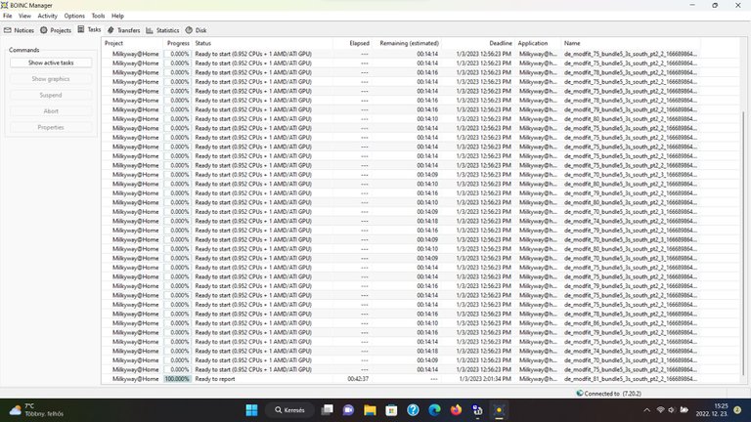Select task name starting de_modfit_86_bundle5

pyautogui.click(x=631, y=323)
